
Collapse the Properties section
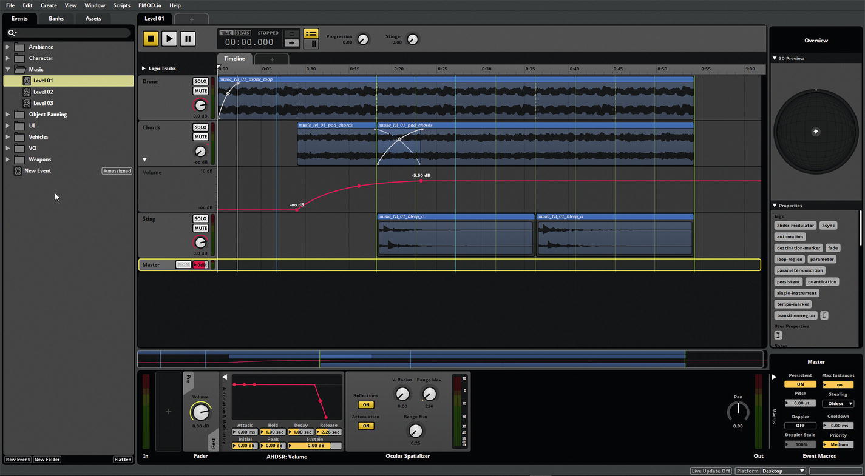[775, 206]
